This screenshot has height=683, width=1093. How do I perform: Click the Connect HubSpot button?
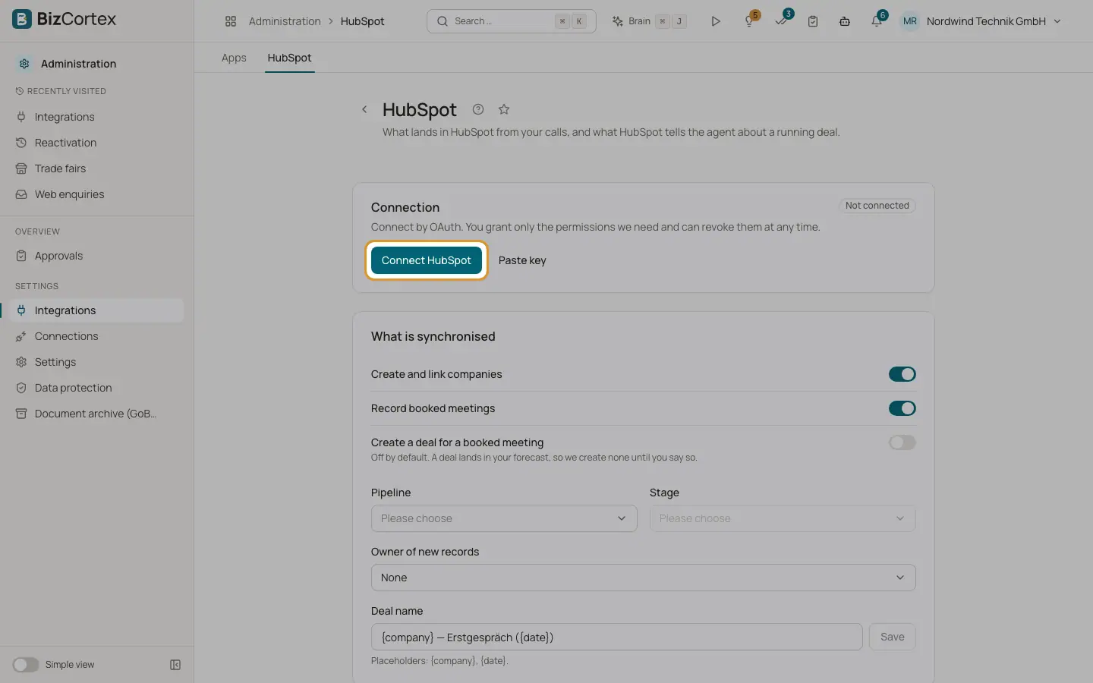426,260
